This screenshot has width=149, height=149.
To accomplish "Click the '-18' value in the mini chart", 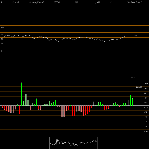I will 96,145.
